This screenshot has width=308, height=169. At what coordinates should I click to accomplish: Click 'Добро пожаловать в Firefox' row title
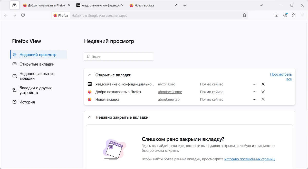pos(118,92)
